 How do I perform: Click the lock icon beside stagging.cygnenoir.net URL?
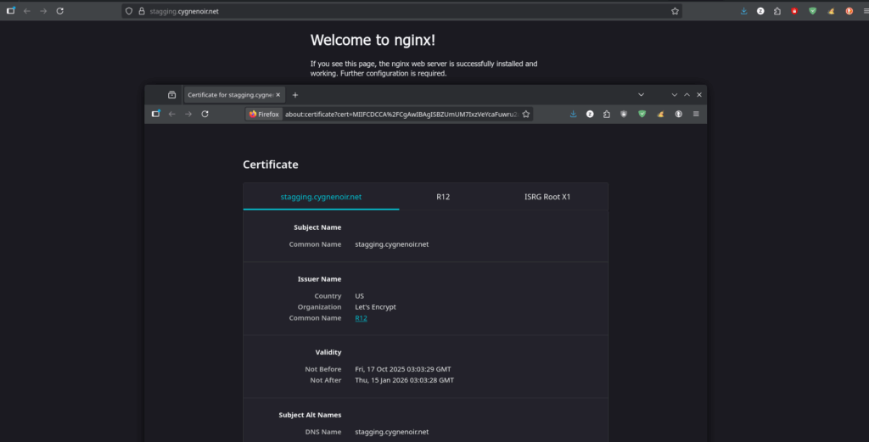click(x=142, y=11)
